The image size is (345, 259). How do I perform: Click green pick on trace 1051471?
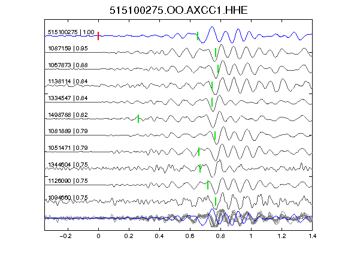coord(199,152)
